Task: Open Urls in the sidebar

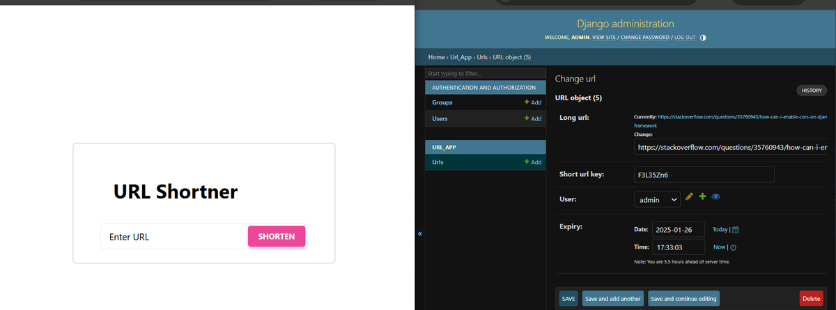Action: point(438,162)
